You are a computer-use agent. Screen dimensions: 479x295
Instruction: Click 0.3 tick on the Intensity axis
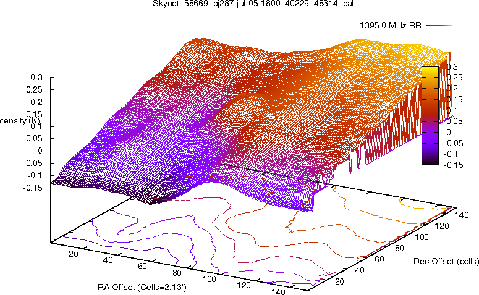click(36, 78)
